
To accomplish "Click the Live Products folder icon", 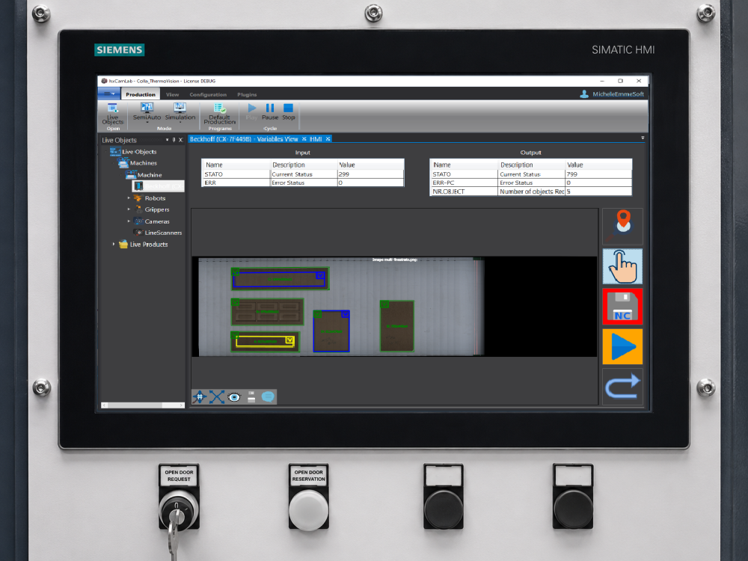I will tap(123, 245).
